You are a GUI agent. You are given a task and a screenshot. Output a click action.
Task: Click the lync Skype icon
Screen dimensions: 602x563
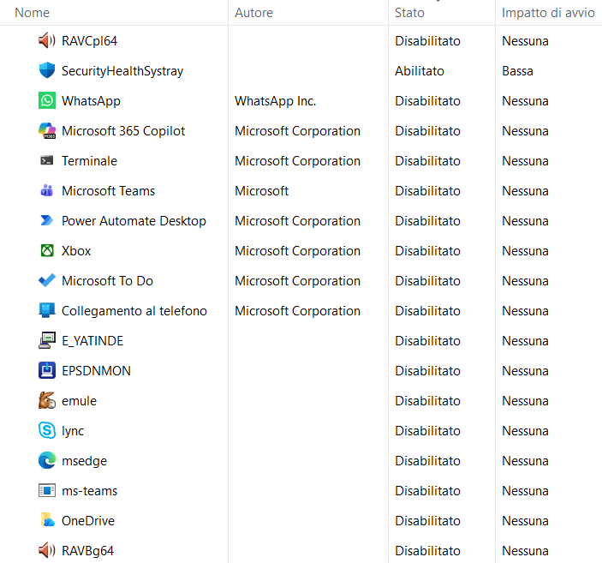pyautogui.click(x=47, y=430)
